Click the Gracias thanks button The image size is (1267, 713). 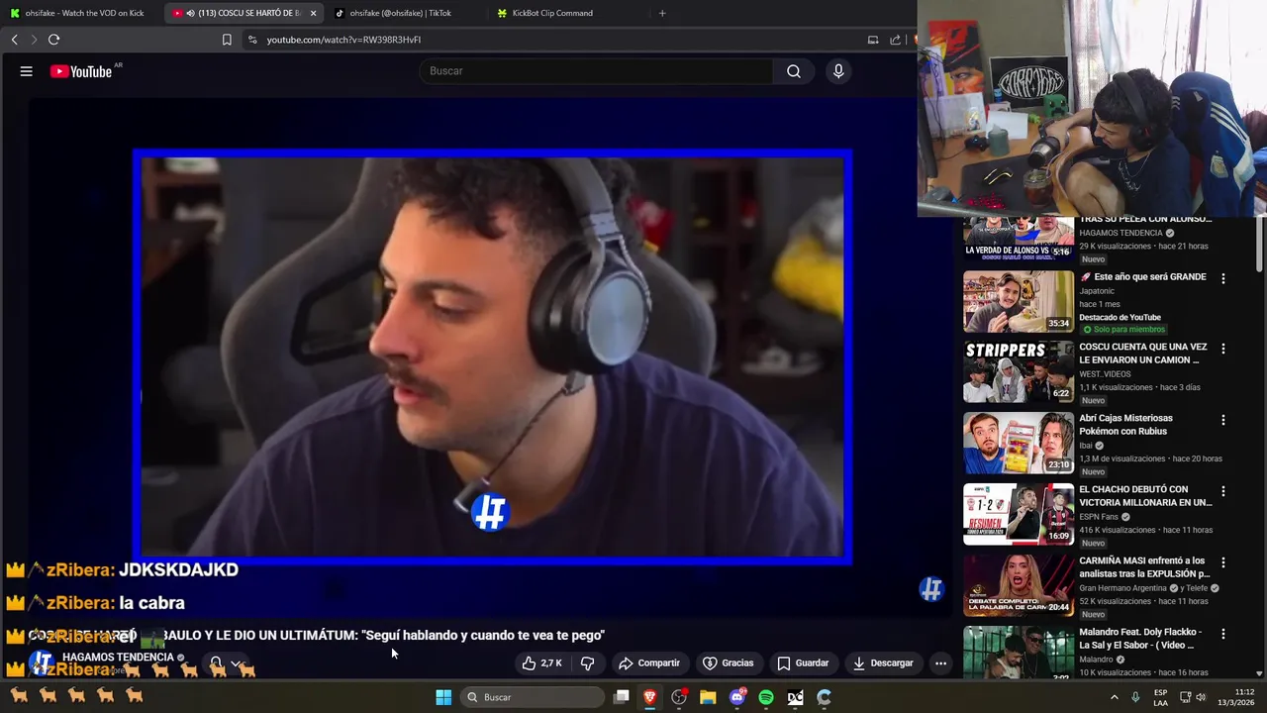728,663
